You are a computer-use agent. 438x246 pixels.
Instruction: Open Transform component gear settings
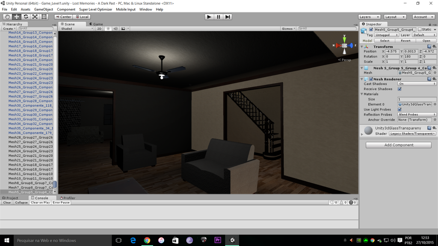pyautogui.click(x=434, y=47)
